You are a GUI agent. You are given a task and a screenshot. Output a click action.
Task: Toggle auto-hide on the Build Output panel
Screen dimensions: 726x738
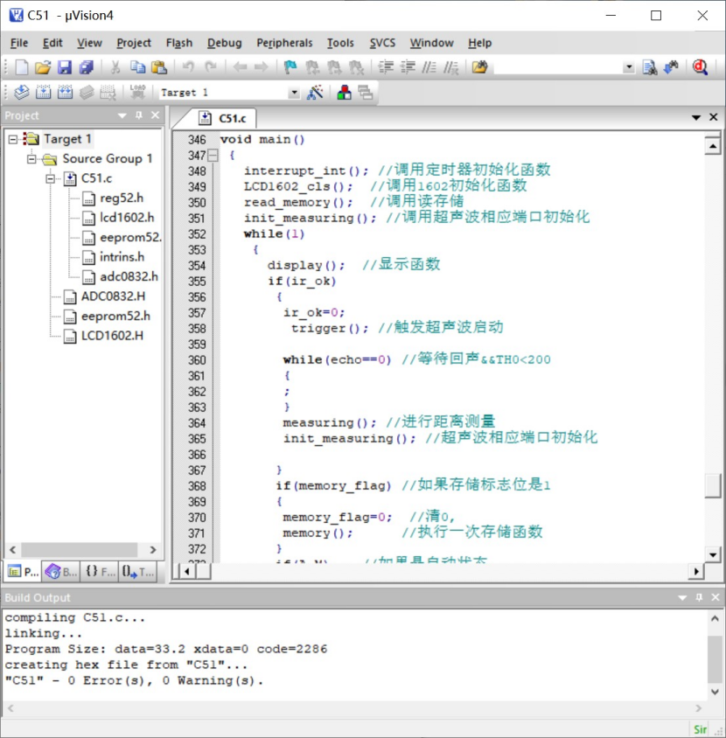point(697,597)
